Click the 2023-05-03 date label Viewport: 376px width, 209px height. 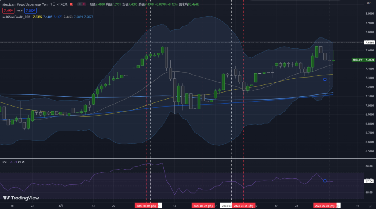coord(324,206)
